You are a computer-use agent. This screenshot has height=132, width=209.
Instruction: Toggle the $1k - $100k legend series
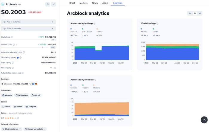coord(87,32)
